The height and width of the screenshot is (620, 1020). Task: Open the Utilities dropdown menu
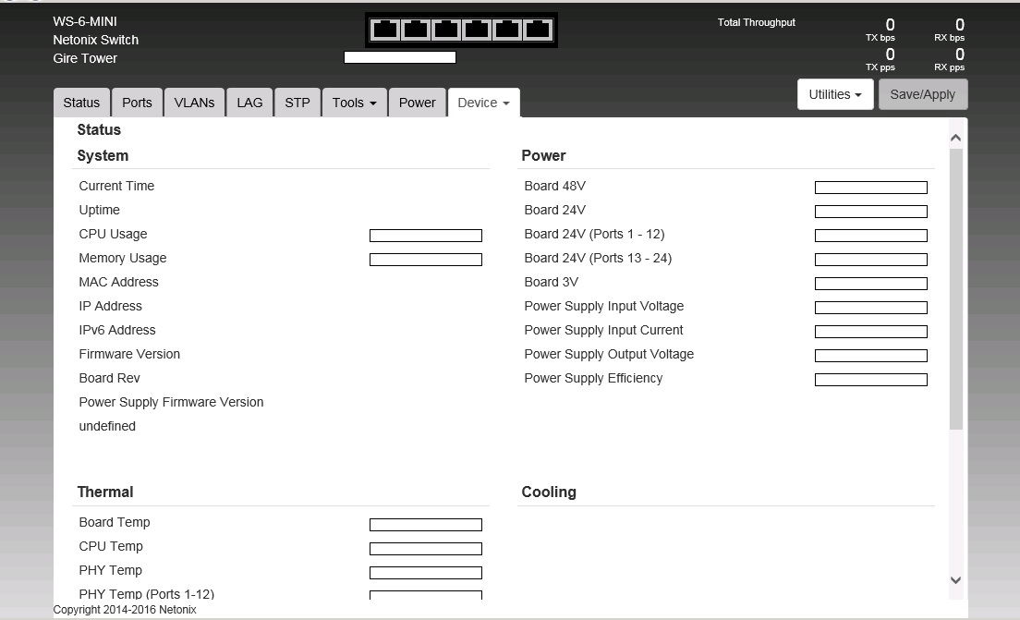834,94
